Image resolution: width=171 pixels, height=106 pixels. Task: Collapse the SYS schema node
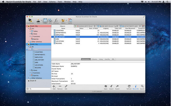tap(28, 29)
